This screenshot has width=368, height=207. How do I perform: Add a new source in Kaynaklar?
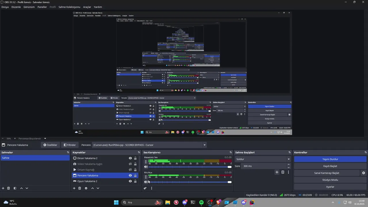74,188
